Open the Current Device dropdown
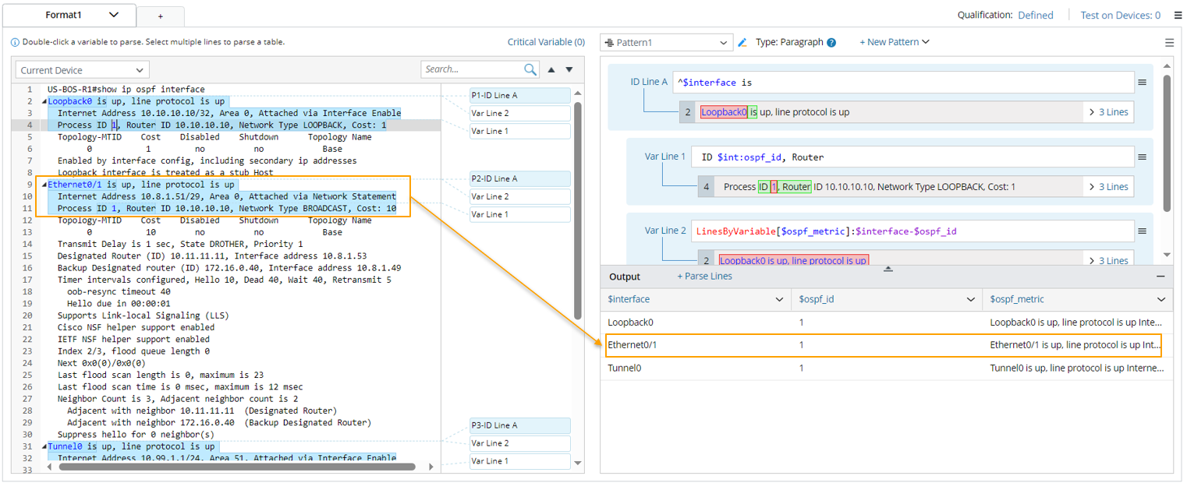This screenshot has width=1187, height=483. coord(82,70)
